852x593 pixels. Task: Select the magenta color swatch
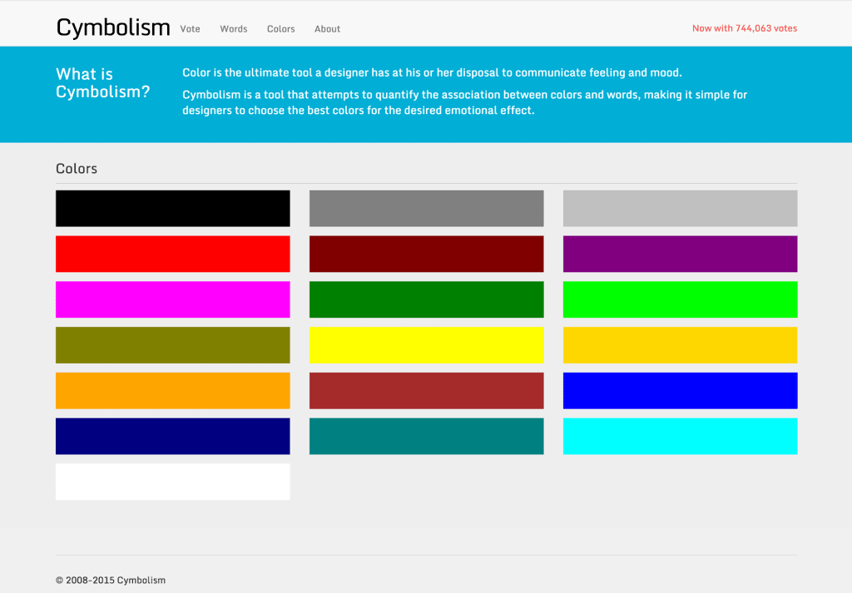[172, 299]
